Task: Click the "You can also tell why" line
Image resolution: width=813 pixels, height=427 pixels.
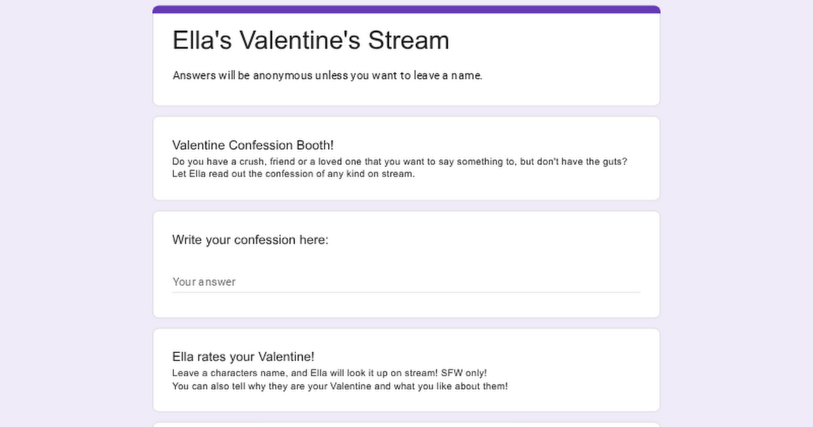Action: (339, 386)
